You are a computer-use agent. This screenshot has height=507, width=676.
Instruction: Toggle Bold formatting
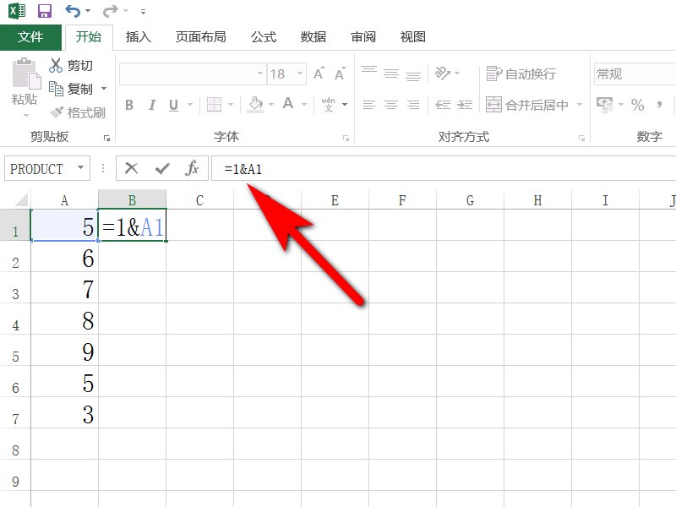(128, 105)
